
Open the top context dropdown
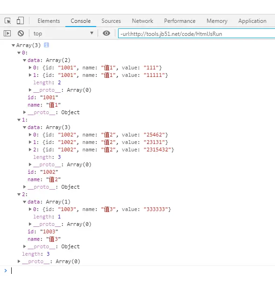tap(63, 34)
